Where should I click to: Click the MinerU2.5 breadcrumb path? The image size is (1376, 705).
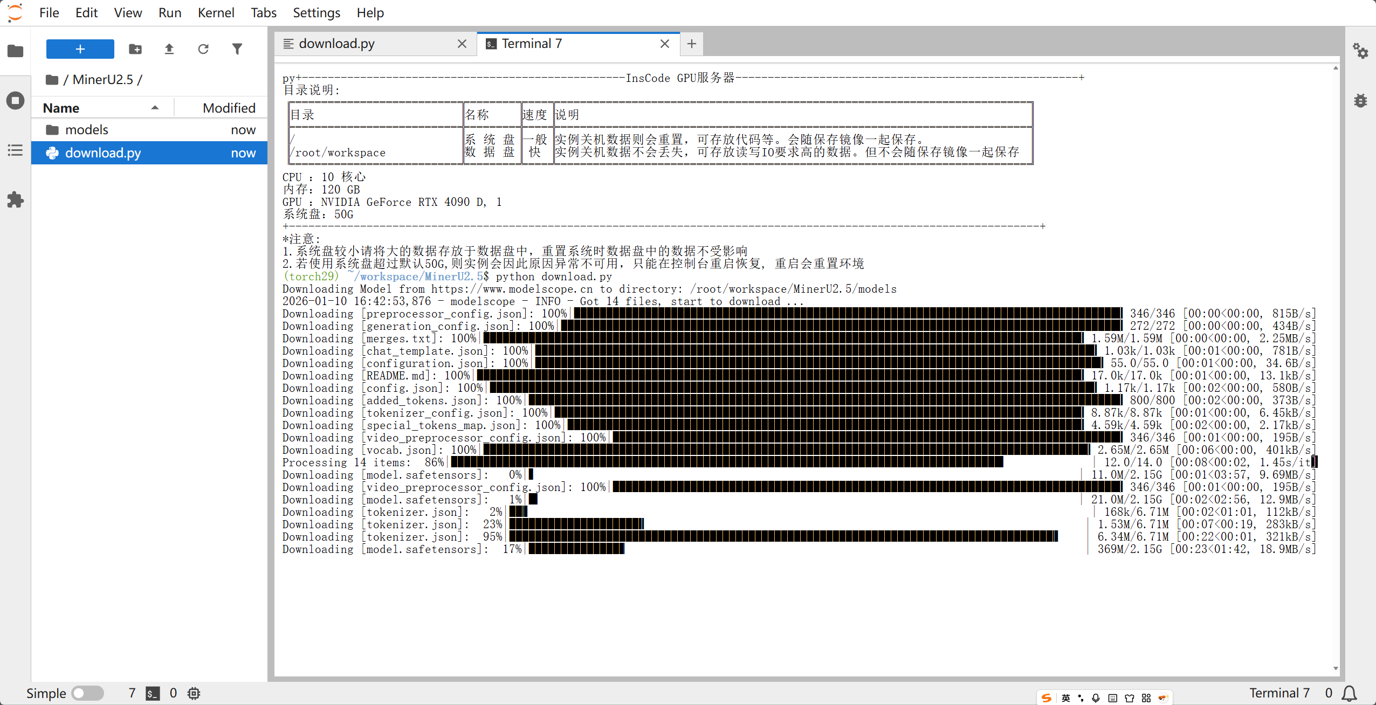[x=102, y=80]
